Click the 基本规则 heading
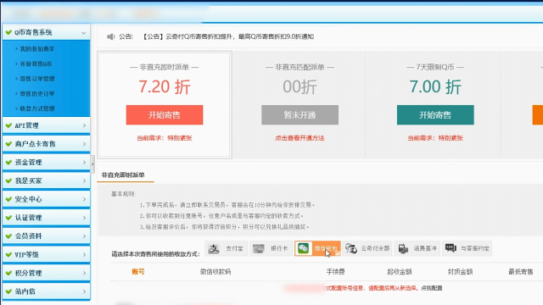543x305 pixels. (x=123, y=194)
